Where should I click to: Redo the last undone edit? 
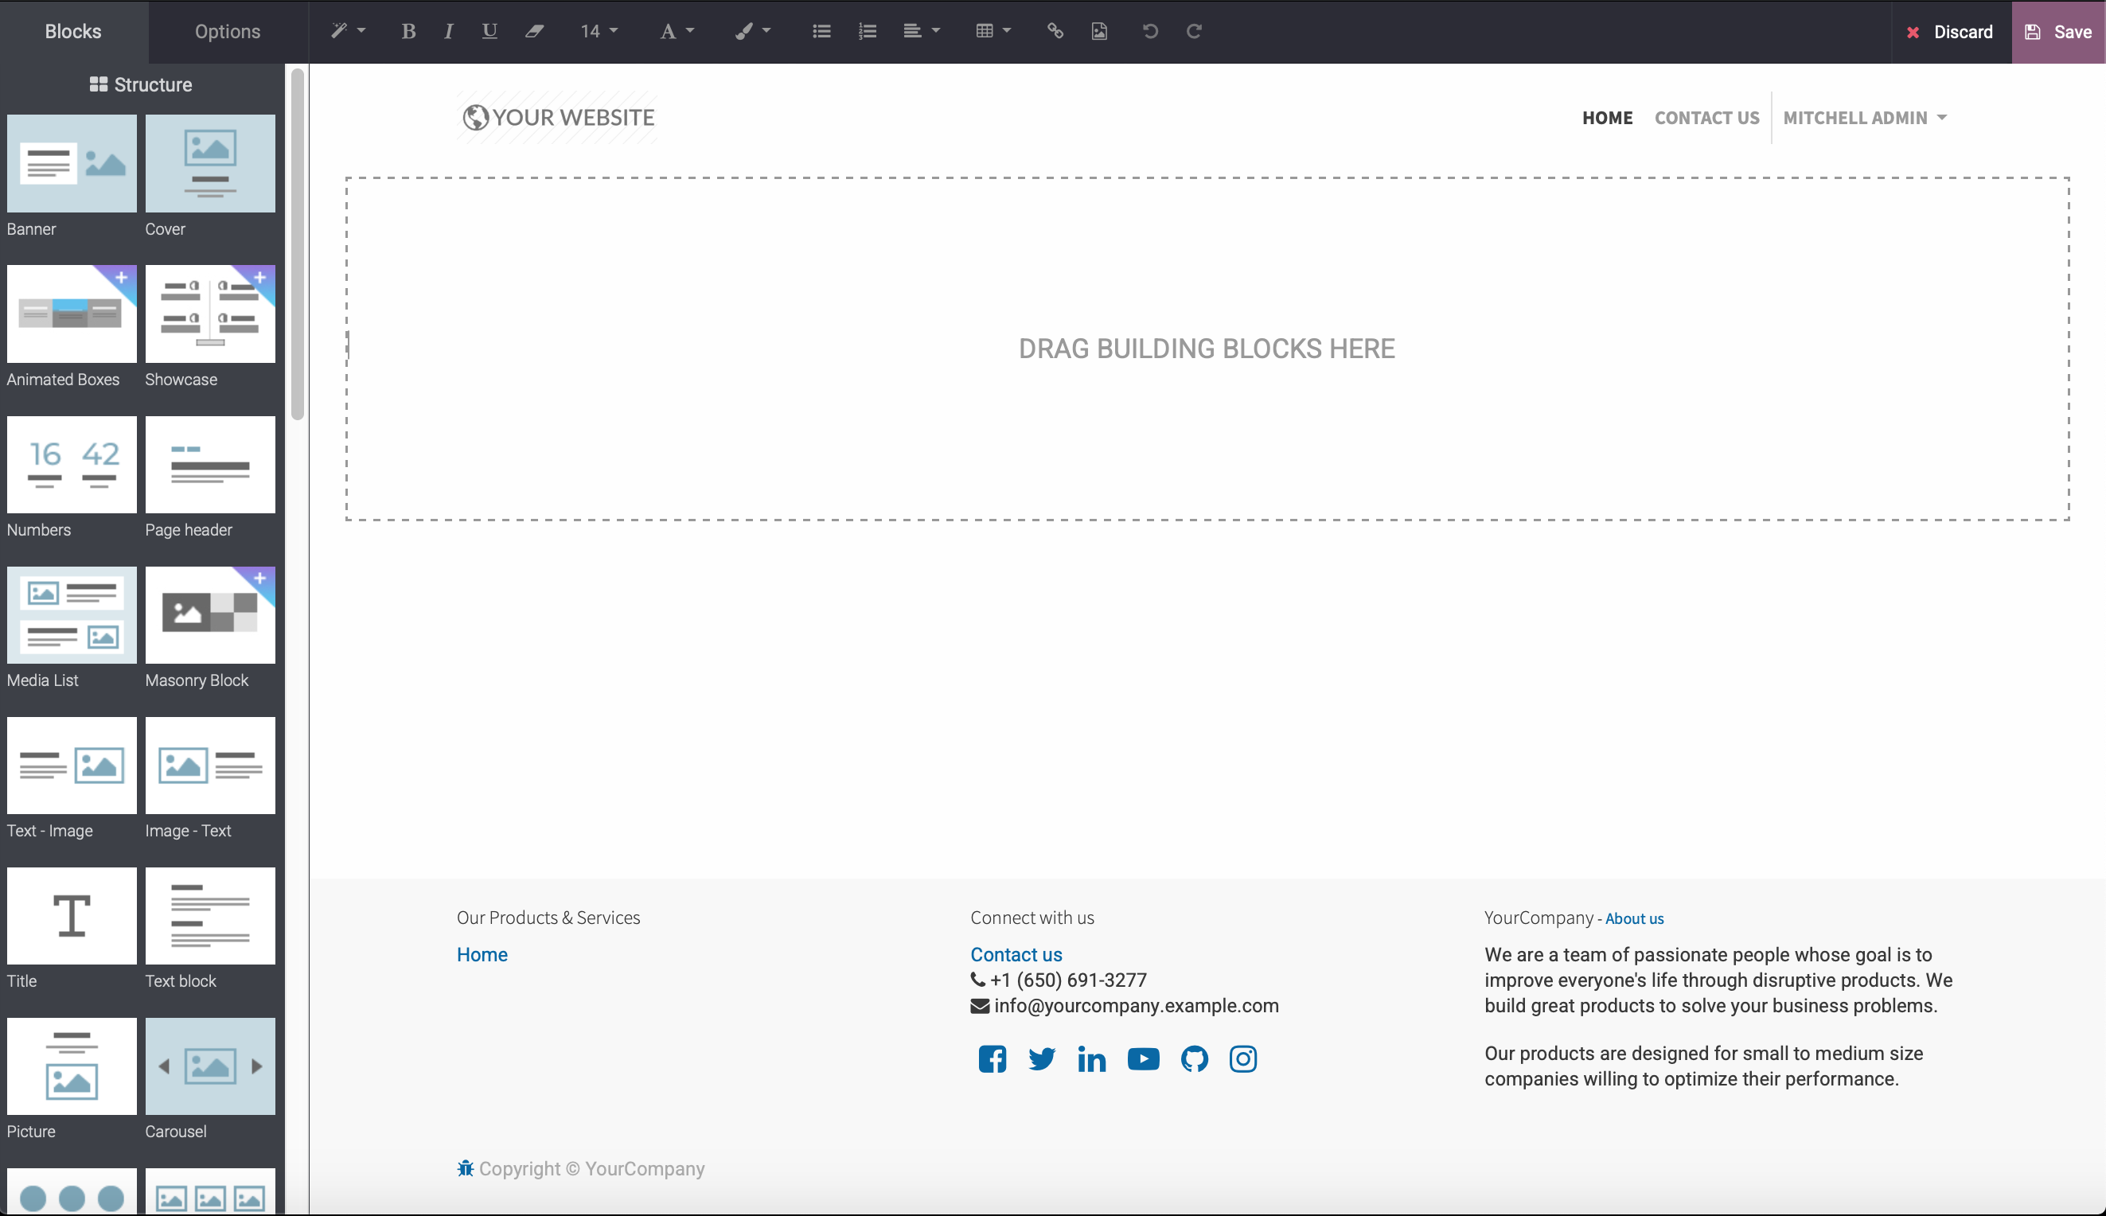[x=1194, y=32]
